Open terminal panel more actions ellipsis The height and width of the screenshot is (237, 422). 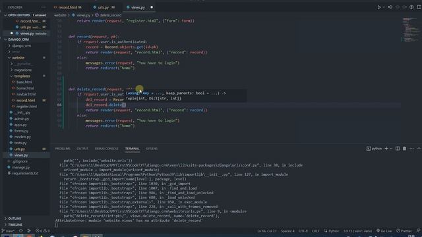[411, 149]
